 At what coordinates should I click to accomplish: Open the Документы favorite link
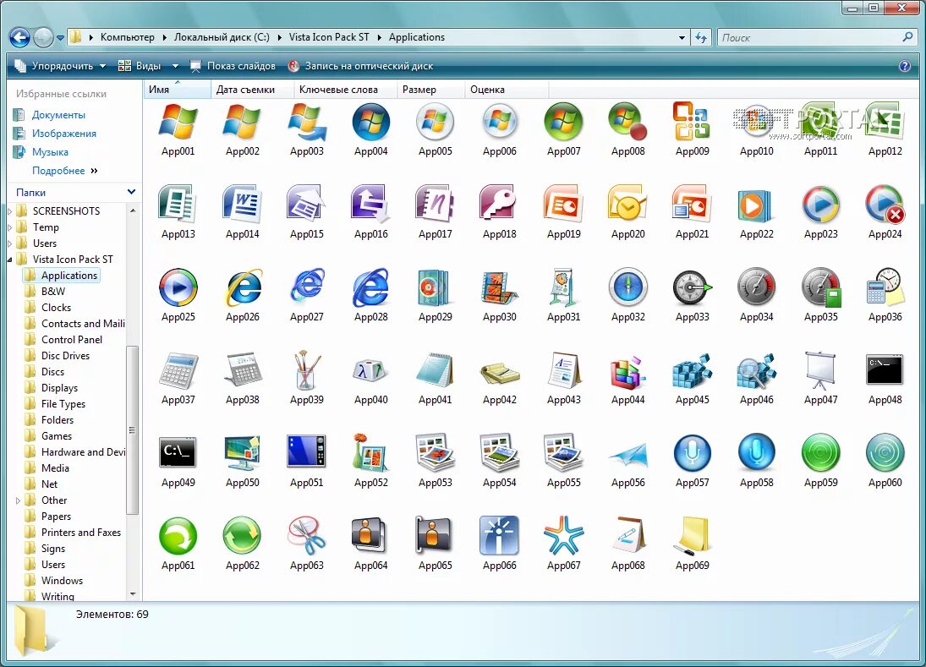[58, 114]
